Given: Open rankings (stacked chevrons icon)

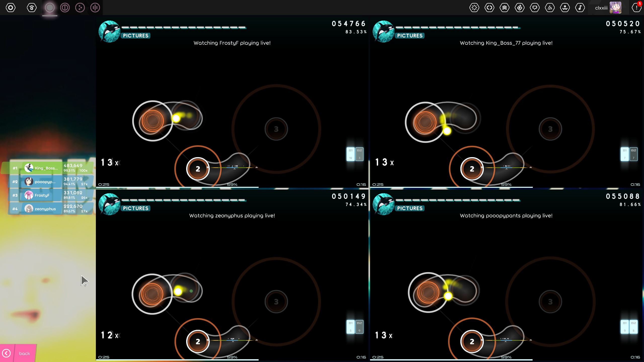Looking at the screenshot, I should 504,8.
